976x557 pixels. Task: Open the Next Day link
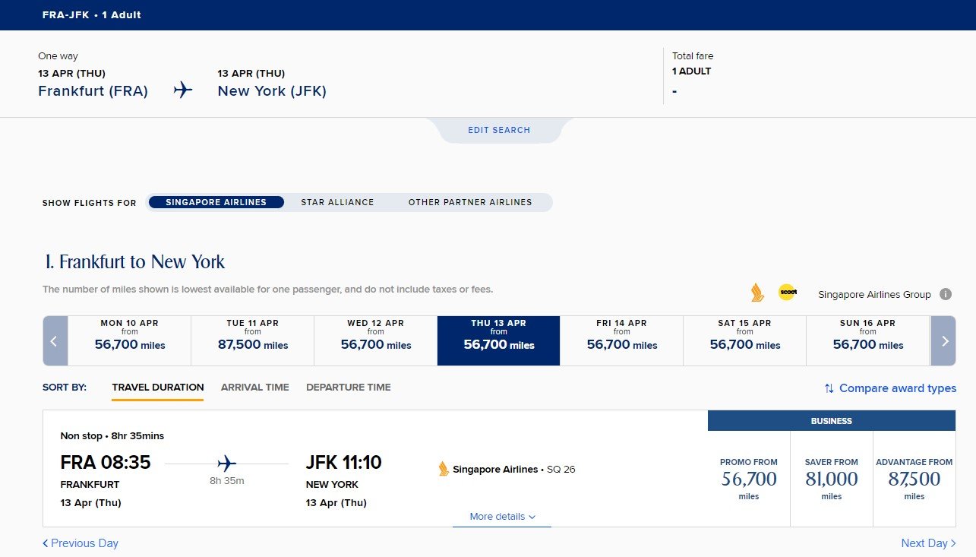click(928, 543)
